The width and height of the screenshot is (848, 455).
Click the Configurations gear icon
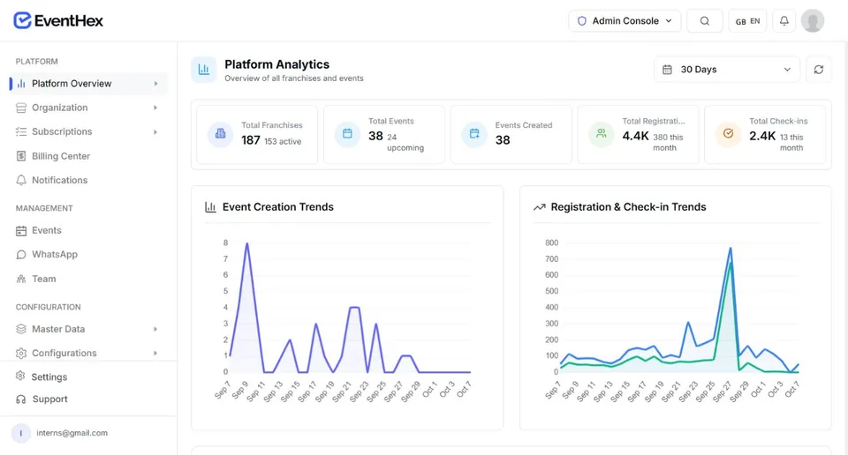[x=21, y=354]
